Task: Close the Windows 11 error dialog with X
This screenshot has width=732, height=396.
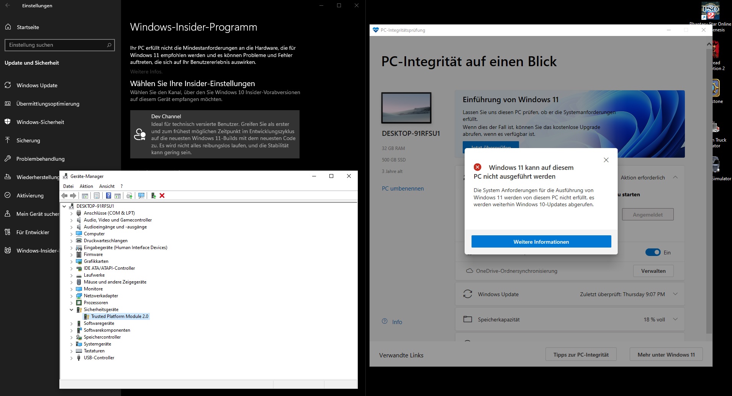Action: point(606,160)
